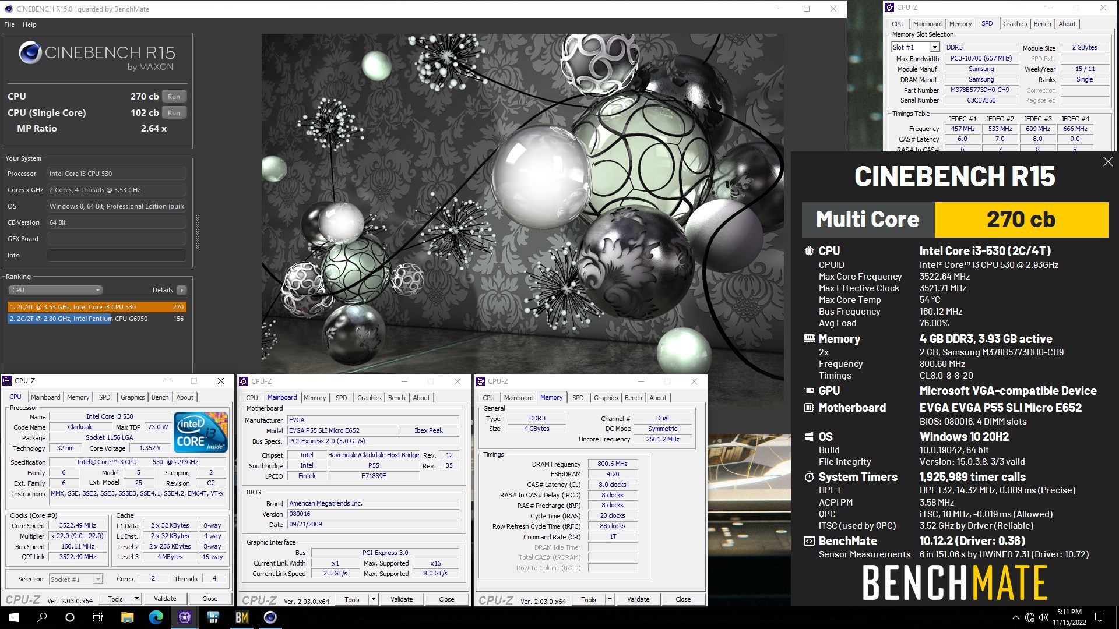
Task: Open the File menu in Cinebench
Action: coord(9,24)
